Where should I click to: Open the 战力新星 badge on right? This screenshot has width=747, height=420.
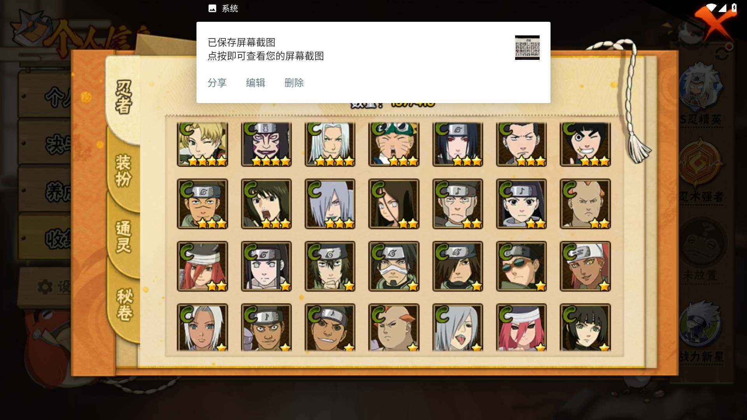[x=701, y=331]
